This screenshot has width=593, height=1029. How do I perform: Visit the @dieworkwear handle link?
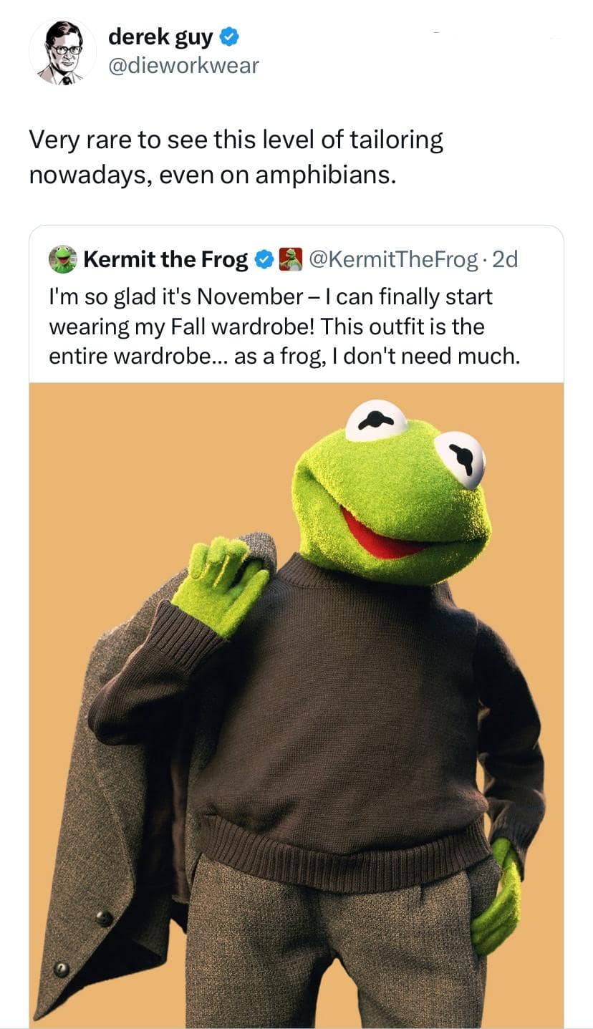[183, 66]
